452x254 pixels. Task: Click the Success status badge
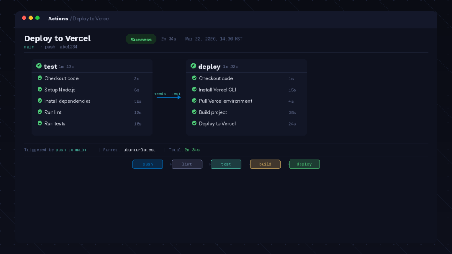click(x=141, y=39)
